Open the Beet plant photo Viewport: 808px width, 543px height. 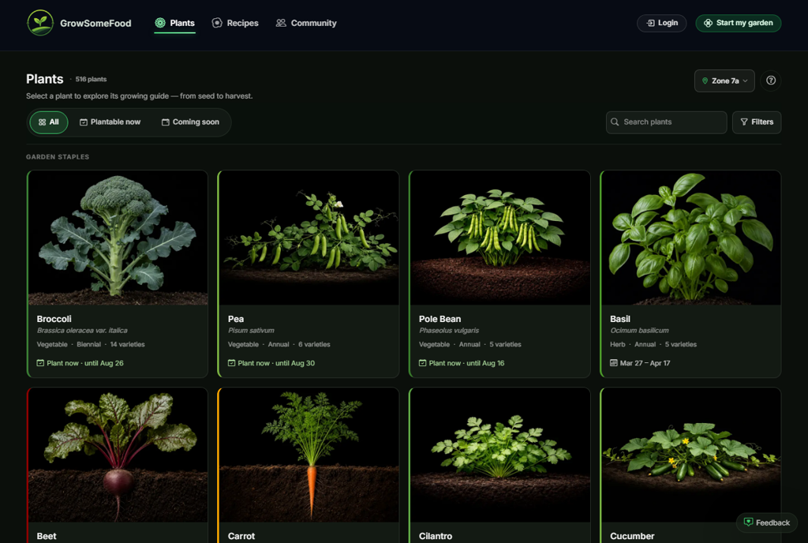coord(118,455)
